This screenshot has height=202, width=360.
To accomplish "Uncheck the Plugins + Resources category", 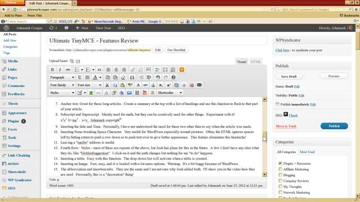I will (280, 163).
